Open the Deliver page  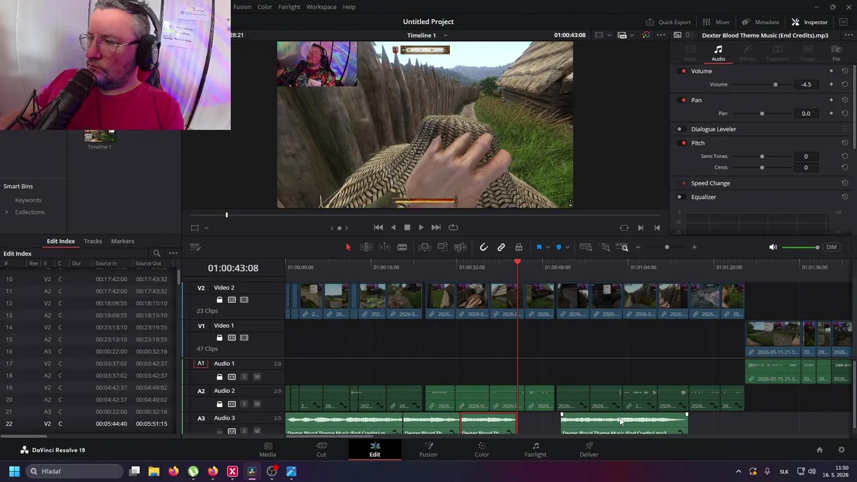(589, 449)
